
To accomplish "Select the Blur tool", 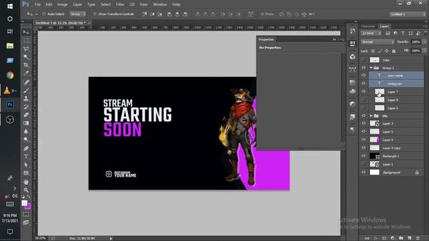I will (x=26, y=131).
